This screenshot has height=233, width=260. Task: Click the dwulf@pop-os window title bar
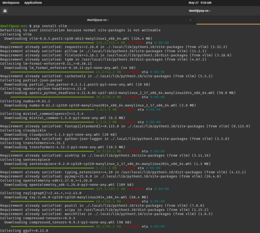tap(200, 11)
